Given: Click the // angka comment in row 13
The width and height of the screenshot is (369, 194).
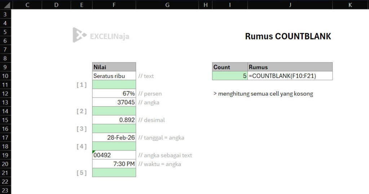Looking at the screenshot, I should [149, 102].
